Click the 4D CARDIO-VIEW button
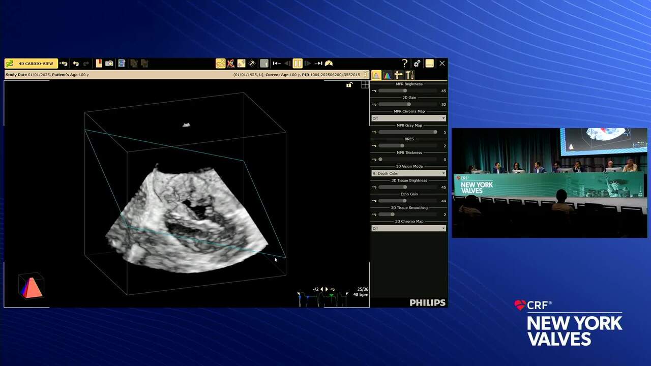The image size is (651, 366). pos(31,64)
